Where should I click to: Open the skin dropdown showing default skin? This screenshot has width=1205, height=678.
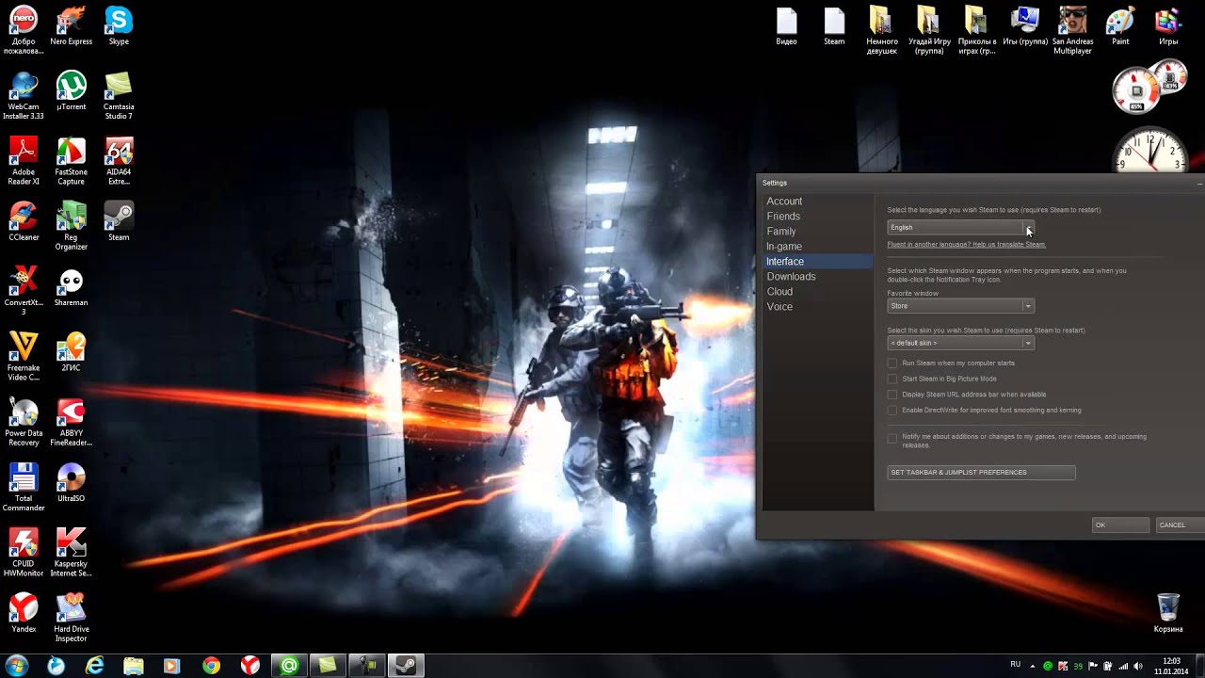pyautogui.click(x=960, y=343)
